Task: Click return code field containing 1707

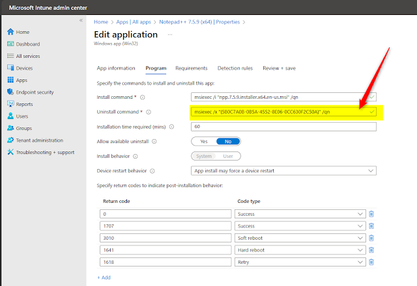Action: 165,226
